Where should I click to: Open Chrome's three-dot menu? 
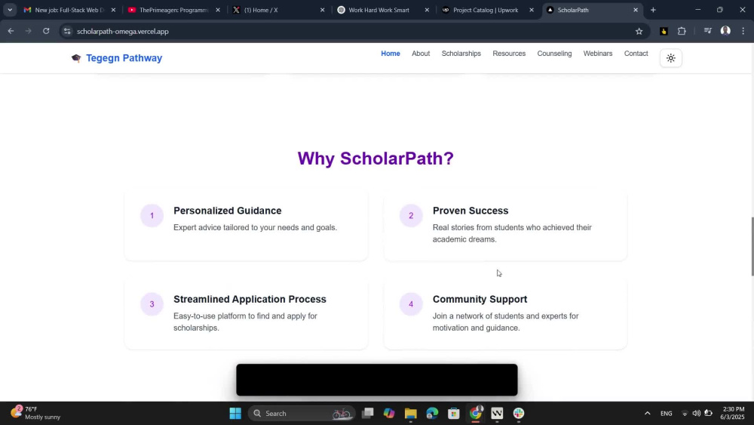coord(743,31)
